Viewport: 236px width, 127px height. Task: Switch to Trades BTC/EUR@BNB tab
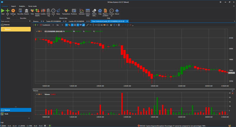coord(54,21)
